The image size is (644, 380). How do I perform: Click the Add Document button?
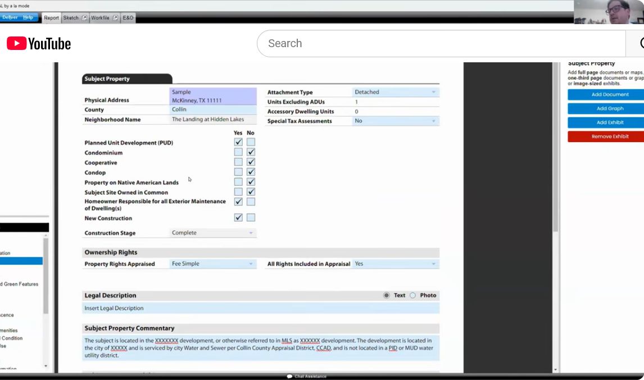(606, 94)
